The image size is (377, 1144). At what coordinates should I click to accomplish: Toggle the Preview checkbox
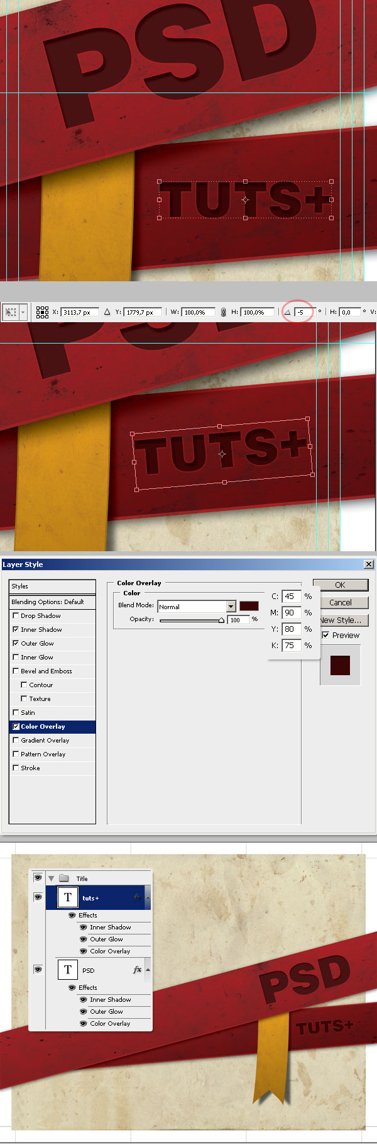coord(325,635)
